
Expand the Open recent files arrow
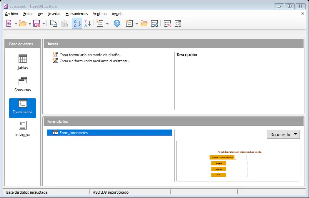coord(30,24)
